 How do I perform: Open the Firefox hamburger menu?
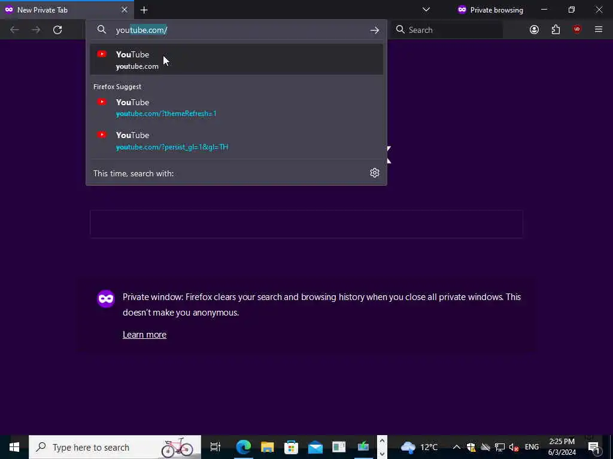click(599, 29)
